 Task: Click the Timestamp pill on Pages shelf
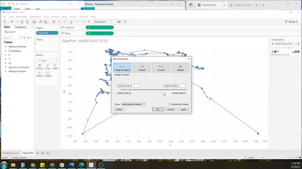(47, 33)
